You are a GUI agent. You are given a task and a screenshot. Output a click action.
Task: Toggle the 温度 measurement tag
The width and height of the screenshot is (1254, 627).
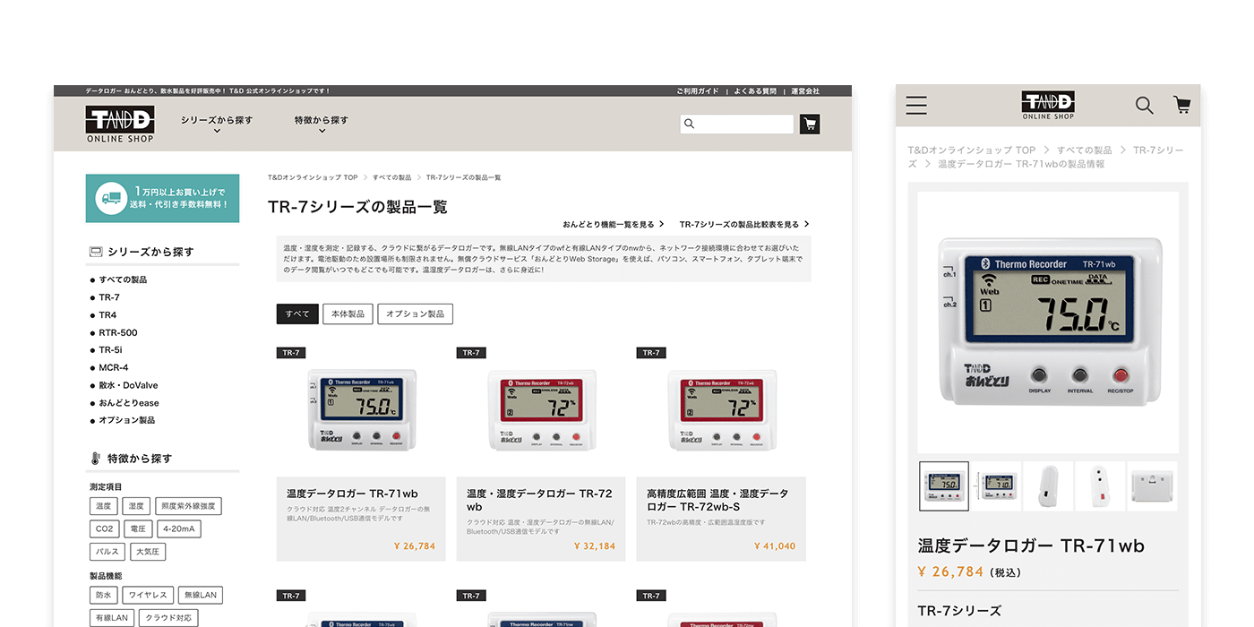pos(104,506)
